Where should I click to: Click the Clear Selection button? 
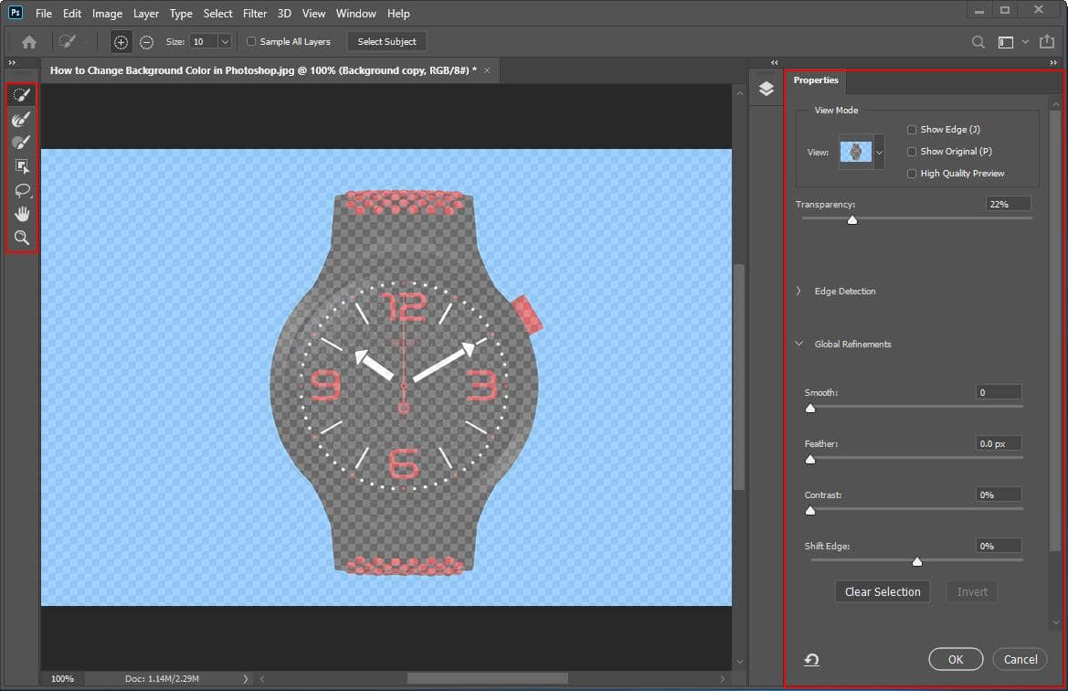[881, 591]
